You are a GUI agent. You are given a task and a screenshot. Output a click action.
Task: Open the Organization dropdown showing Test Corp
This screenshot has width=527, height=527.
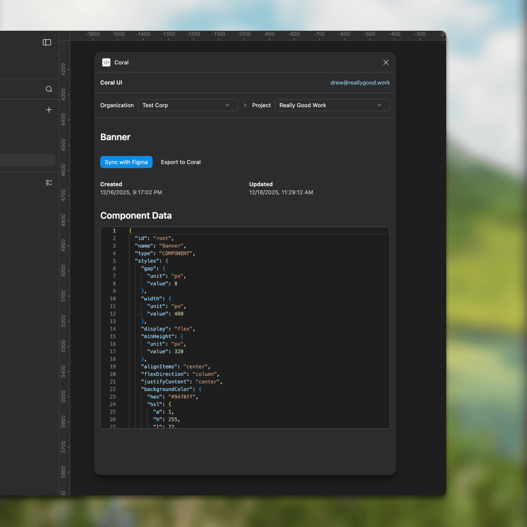click(188, 105)
